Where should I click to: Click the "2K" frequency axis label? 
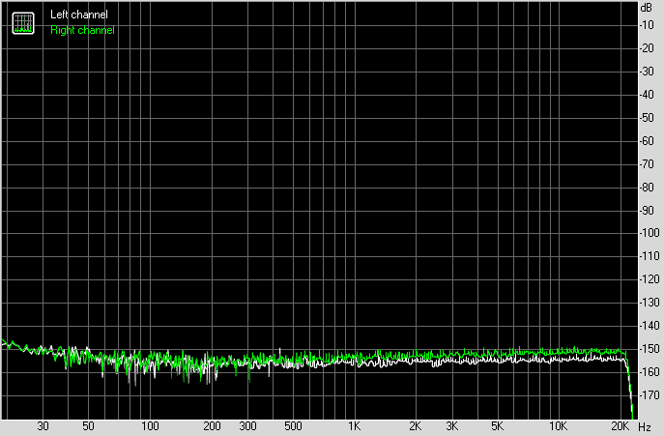(416, 426)
